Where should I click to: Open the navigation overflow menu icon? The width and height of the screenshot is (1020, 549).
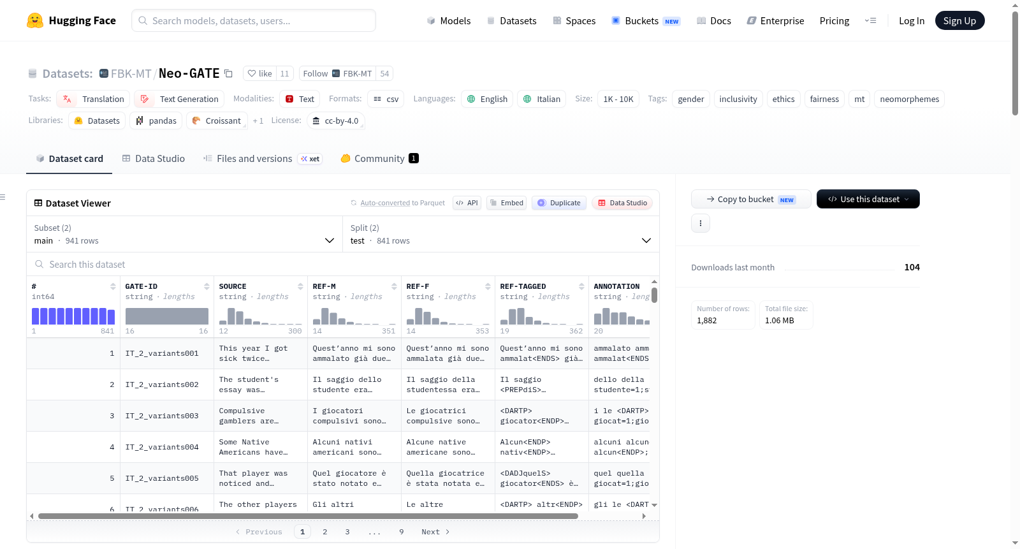point(870,20)
